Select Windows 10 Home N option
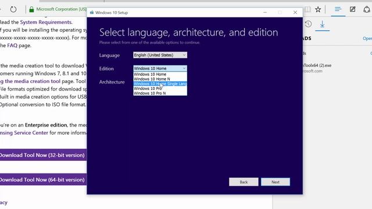The width and height of the screenshot is (372, 209). tap(160, 79)
